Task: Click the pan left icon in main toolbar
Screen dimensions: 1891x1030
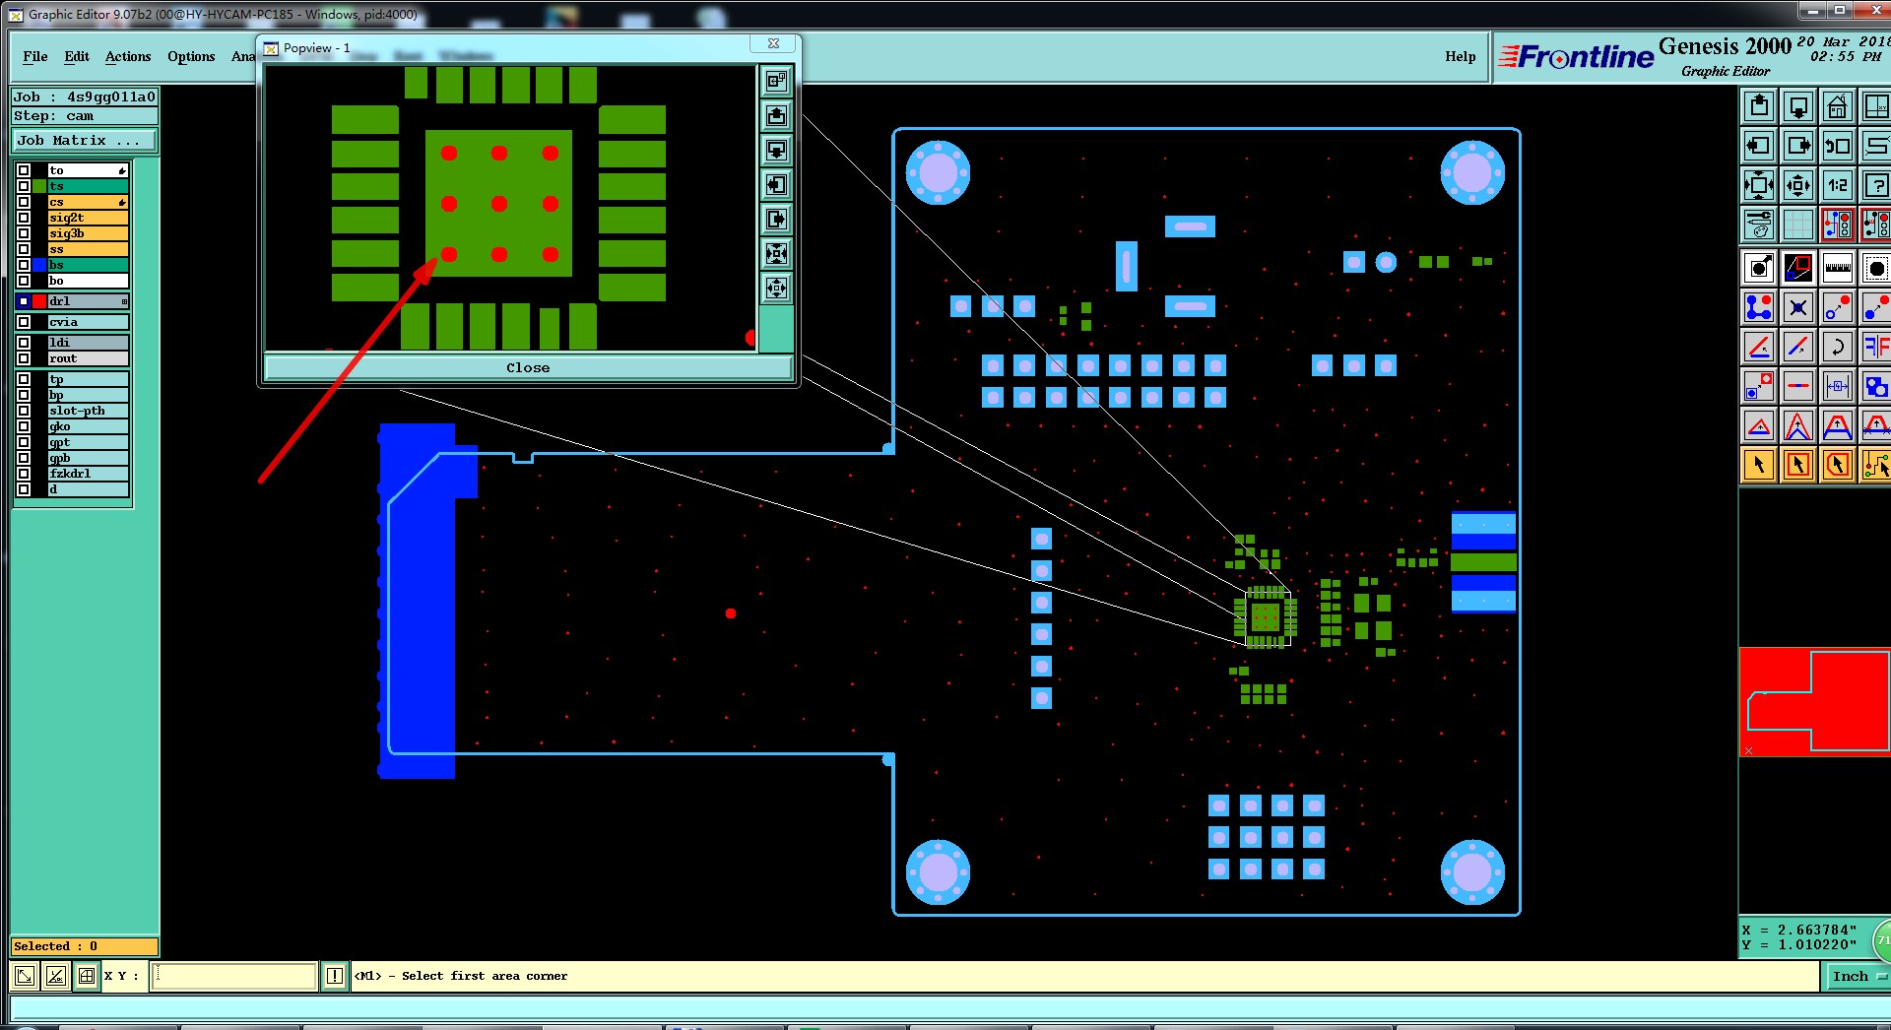Action: tap(1759, 146)
